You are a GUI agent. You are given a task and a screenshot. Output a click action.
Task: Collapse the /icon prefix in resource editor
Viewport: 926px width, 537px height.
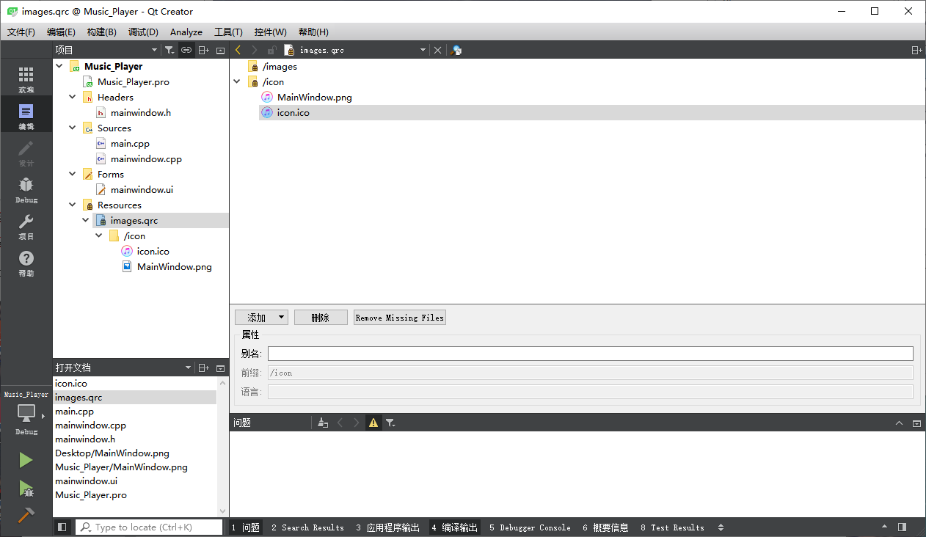pos(237,82)
